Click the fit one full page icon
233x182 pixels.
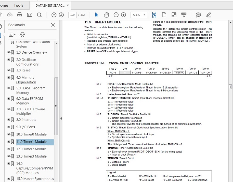pos(164,15)
